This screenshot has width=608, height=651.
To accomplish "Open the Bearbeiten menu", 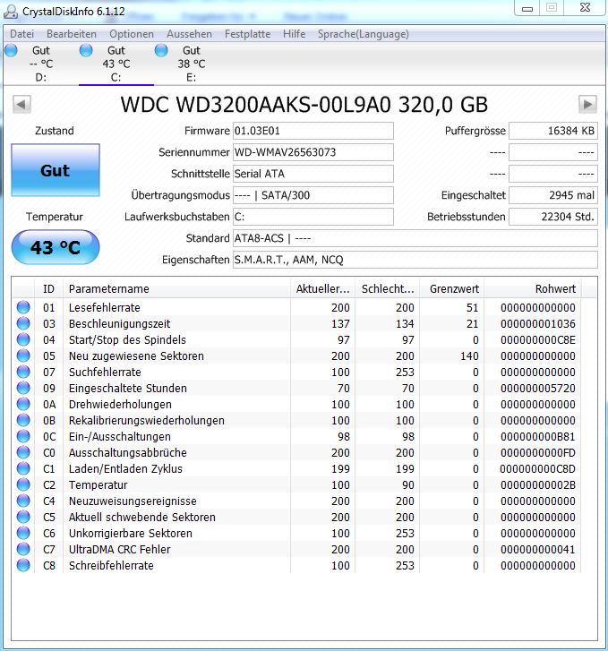I will [x=72, y=34].
